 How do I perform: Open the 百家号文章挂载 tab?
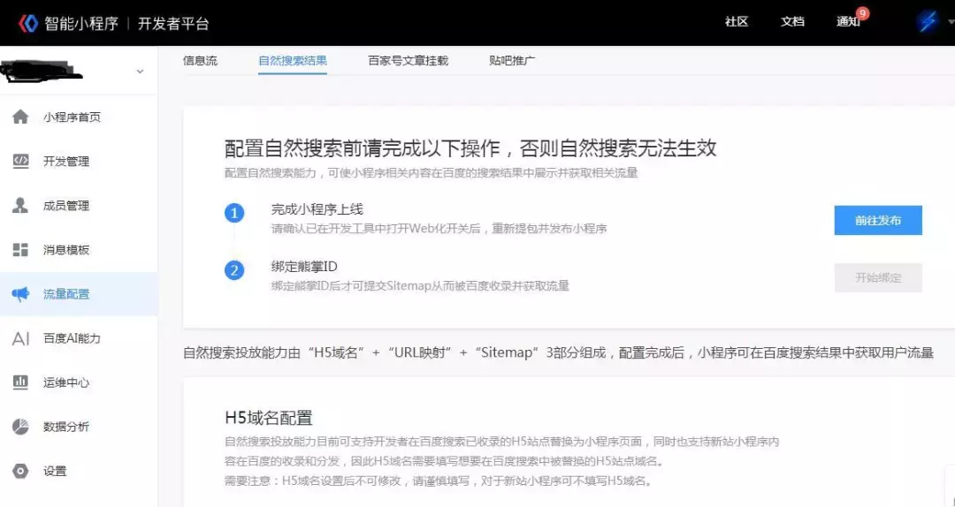coord(408,61)
